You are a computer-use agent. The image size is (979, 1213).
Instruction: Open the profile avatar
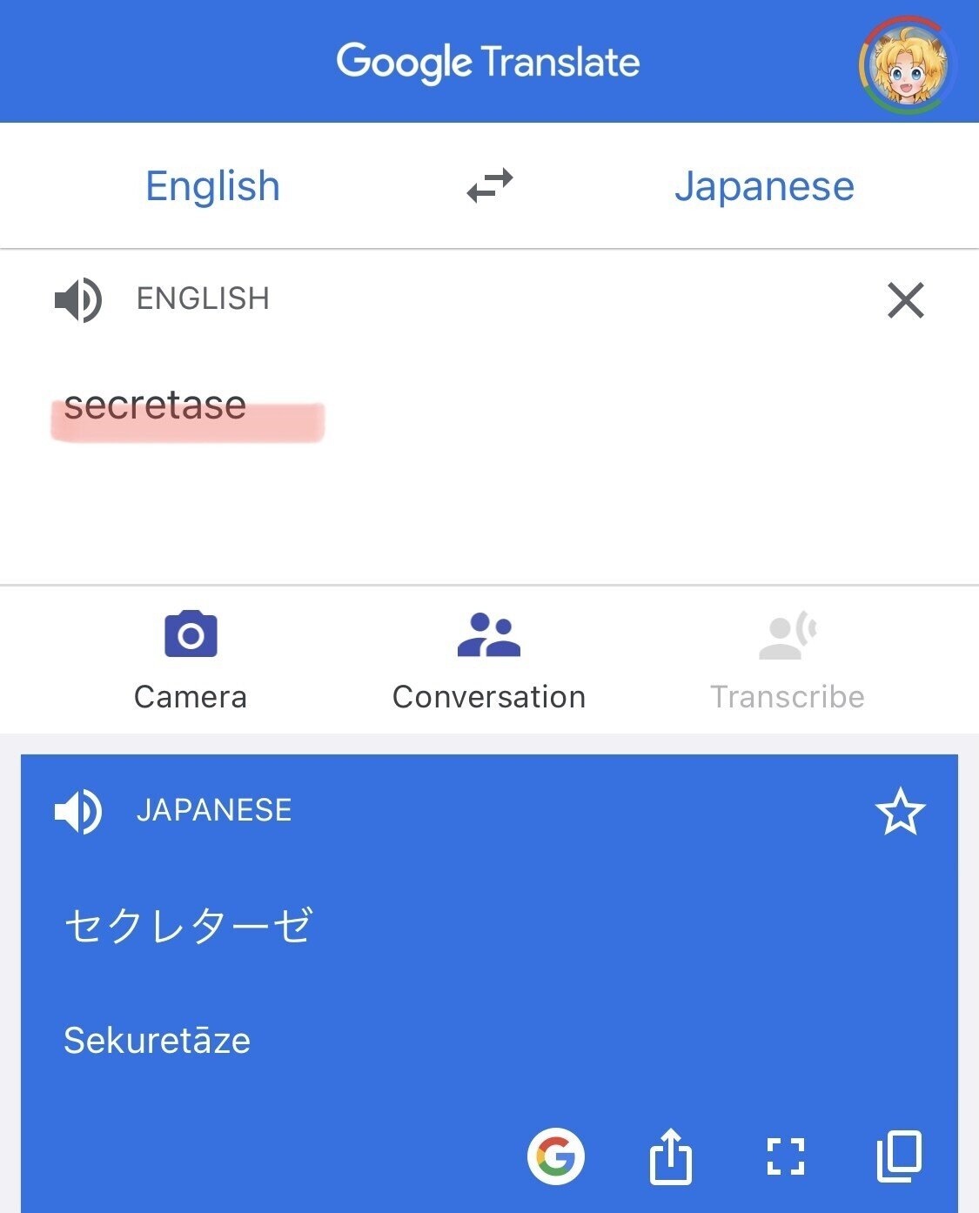pos(903,61)
